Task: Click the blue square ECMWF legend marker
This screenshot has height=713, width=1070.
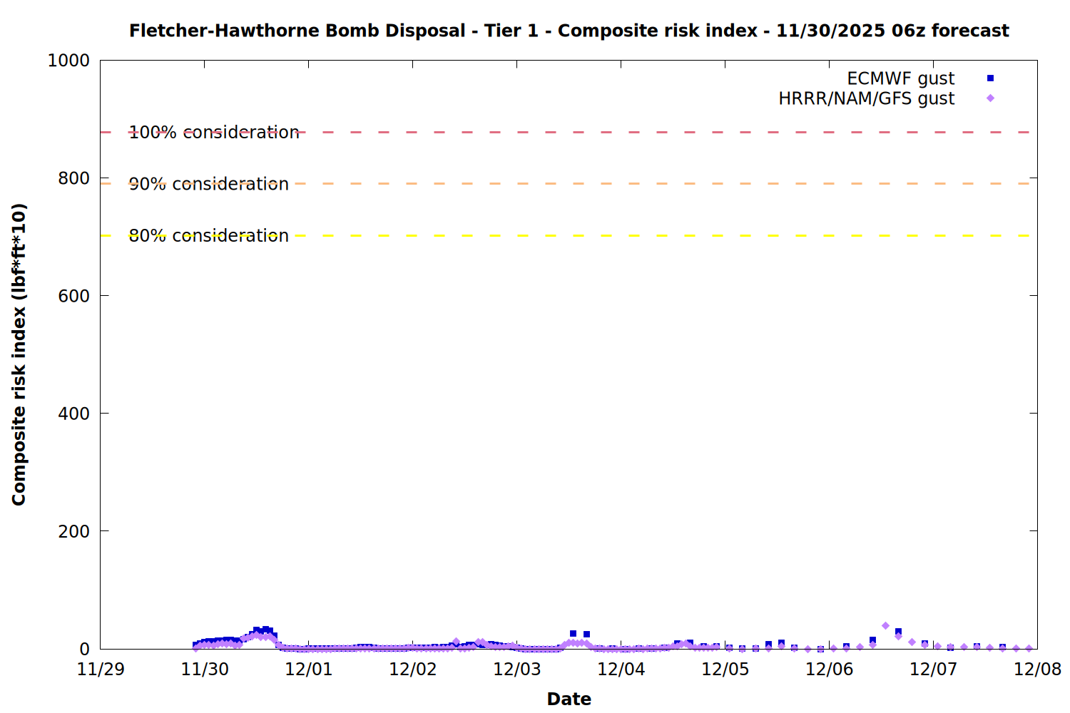Action: 990,78
